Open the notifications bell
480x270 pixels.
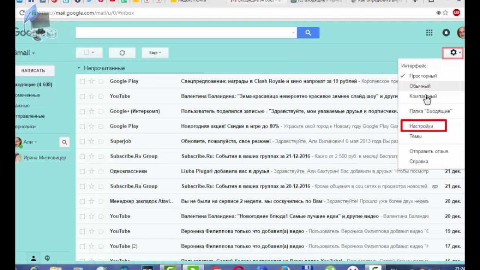click(x=446, y=33)
